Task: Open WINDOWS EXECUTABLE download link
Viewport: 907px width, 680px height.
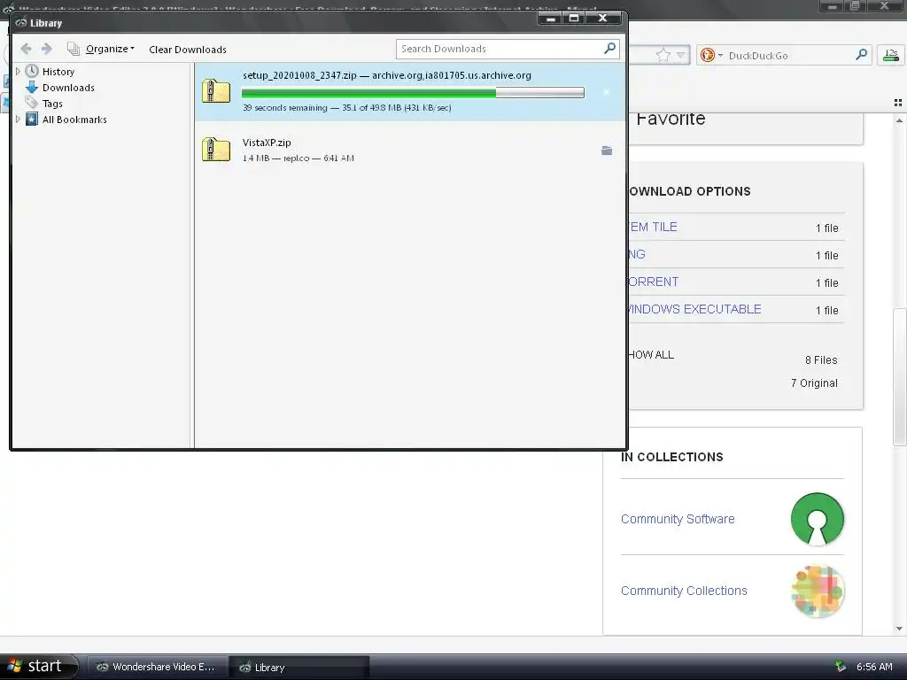Action: pyautogui.click(x=694, y=309)
